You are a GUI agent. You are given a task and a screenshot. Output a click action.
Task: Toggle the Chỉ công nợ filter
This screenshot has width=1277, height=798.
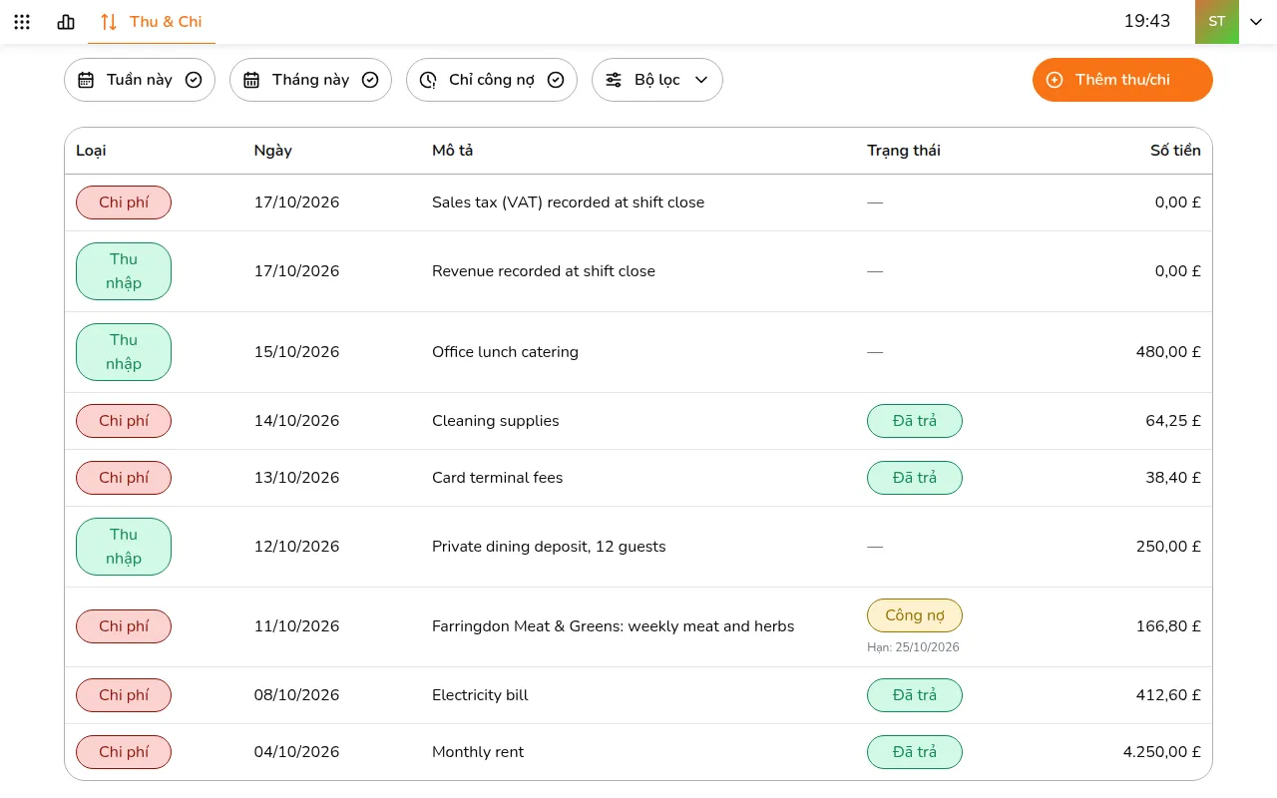[x=492, y=80]
